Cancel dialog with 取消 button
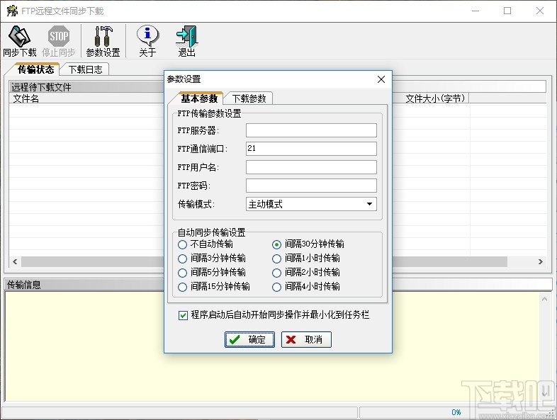Viewport: 557px width, 420px height. [x=306, y=340]
